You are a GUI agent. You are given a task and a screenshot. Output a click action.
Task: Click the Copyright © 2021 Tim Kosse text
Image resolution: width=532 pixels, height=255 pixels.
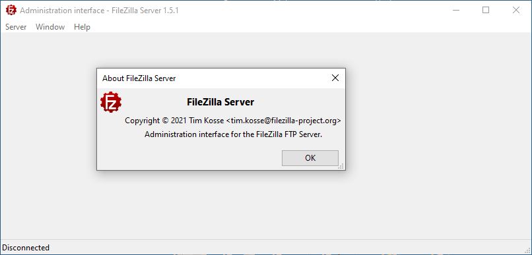(174, 121)
